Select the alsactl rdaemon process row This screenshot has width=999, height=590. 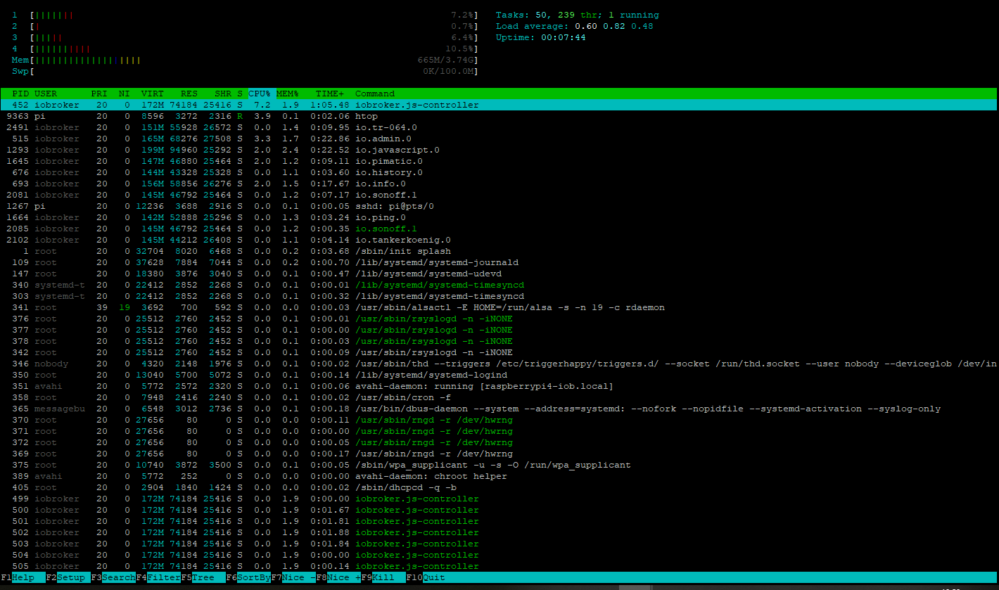499,307
